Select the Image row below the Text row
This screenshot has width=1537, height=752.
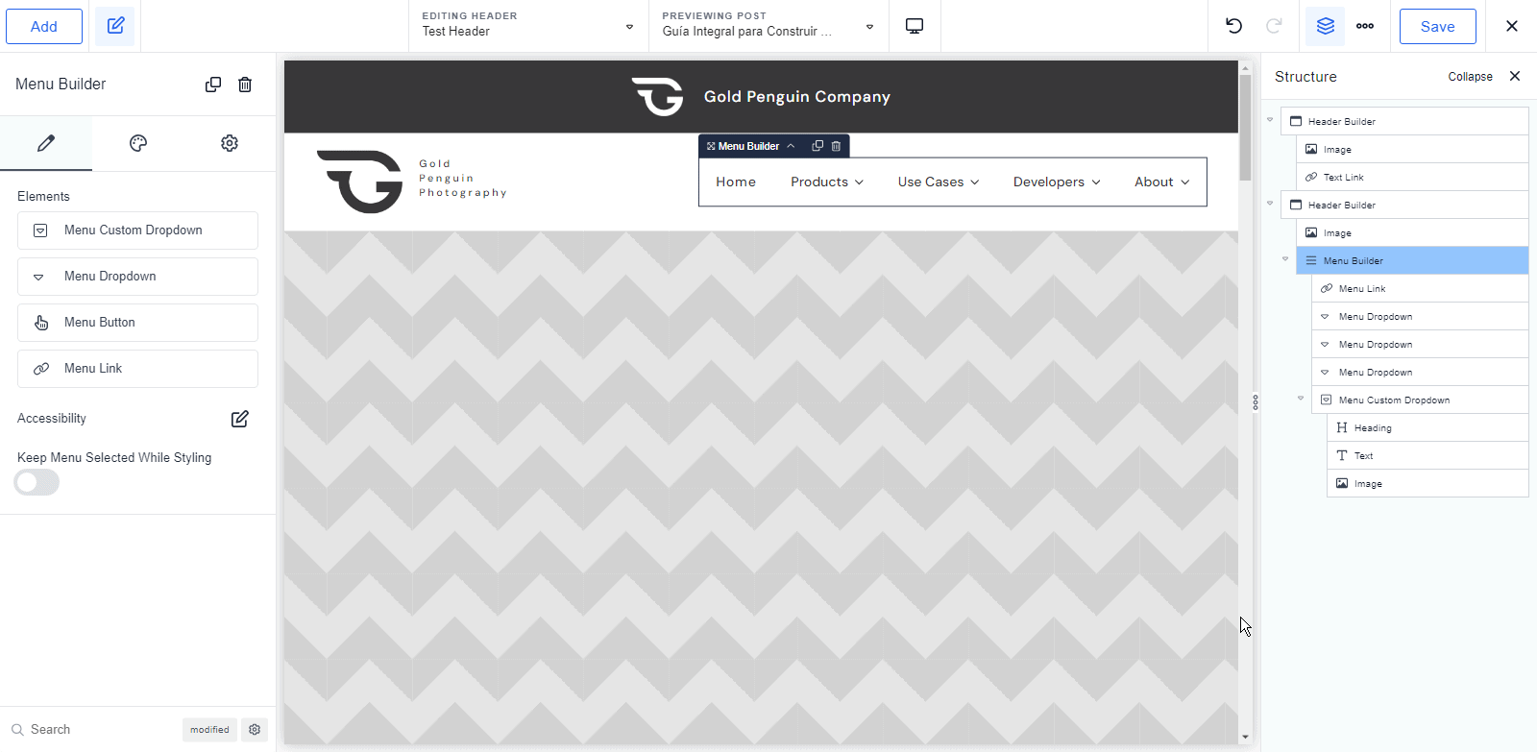[1427, 484]
